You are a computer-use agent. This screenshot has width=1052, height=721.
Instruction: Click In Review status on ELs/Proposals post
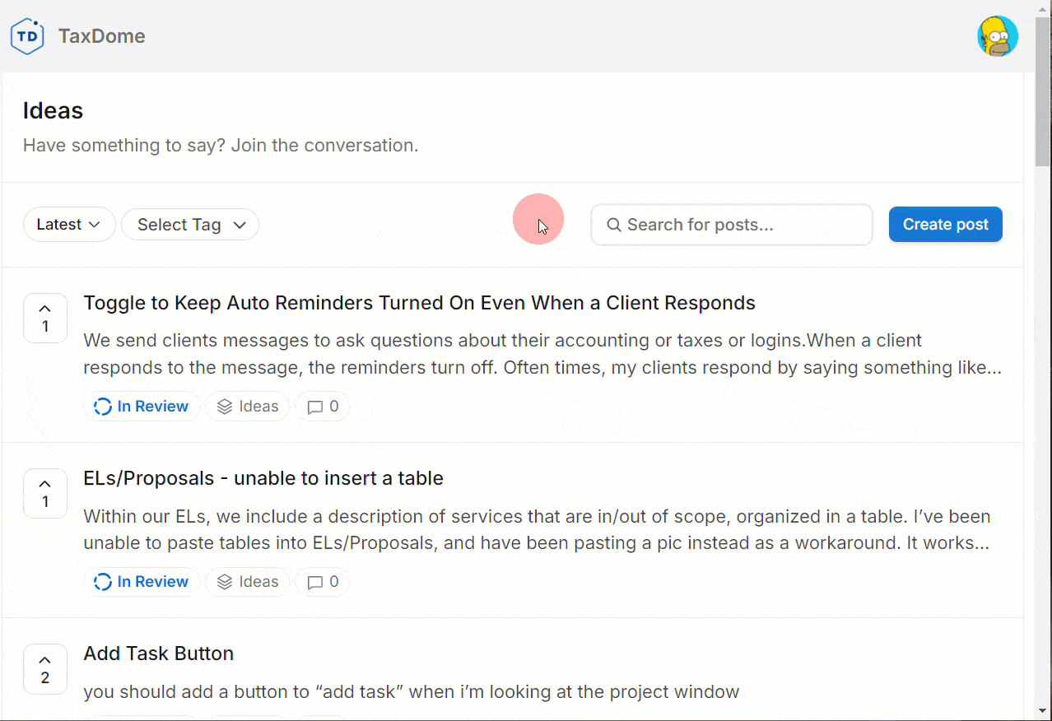142,582
